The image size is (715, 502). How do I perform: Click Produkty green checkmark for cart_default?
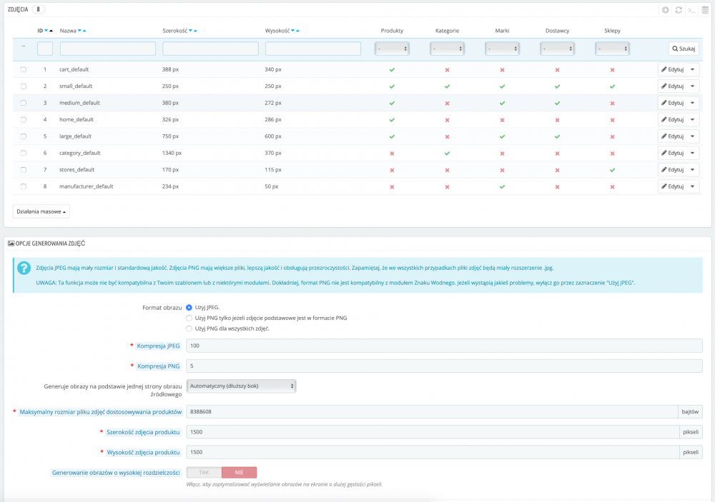[x=392, y=70]
